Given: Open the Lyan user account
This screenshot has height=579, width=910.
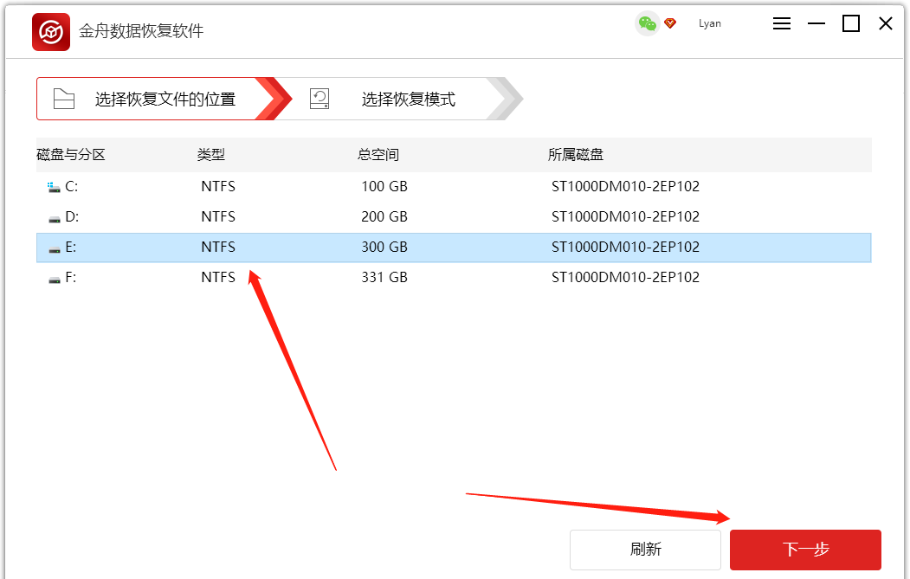Looking at the screenshot, I should click(x=710, y=23).
